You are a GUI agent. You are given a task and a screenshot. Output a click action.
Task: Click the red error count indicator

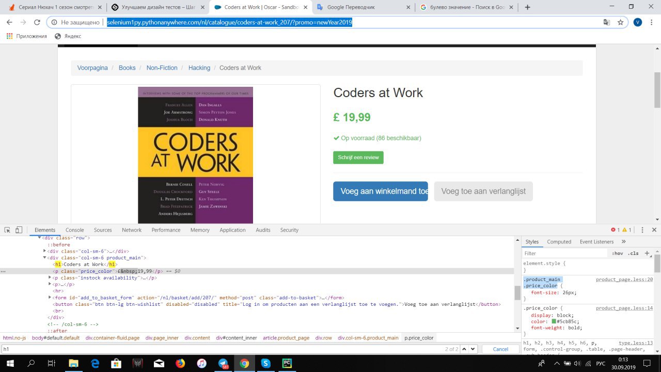tap(616, 230)
